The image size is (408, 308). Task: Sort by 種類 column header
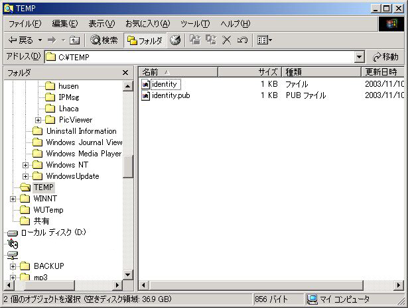(322, 72)
